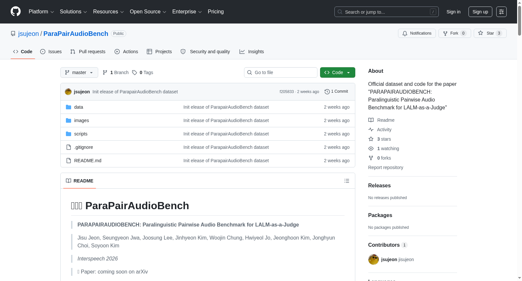Viewport: 522px width, 281px height.
Task: Click the Report repository link
Action: point(386,167)
